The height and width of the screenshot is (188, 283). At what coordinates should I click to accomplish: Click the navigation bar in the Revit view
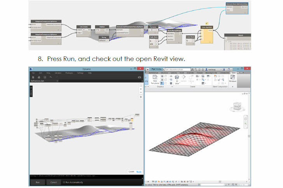pyautogui.click(x=246, y=122)
